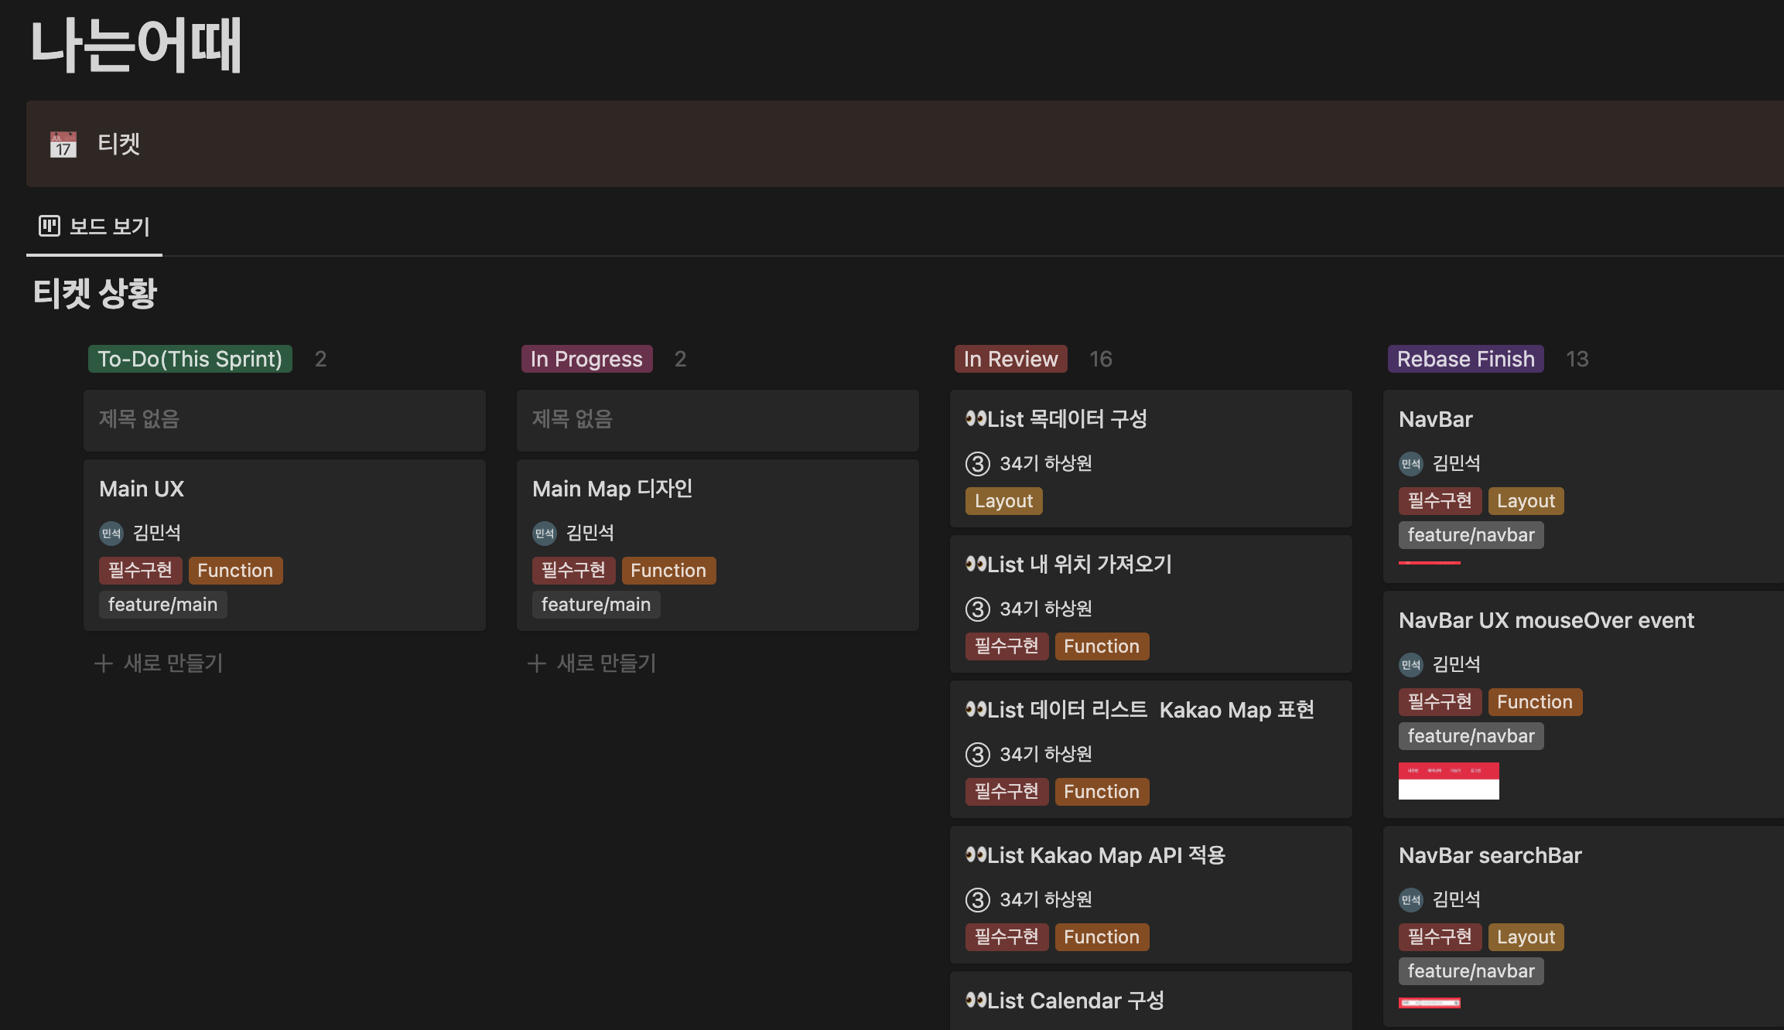Click Layout tag on List 목데이터 구성 card
The width and height of the screenshot is (1784, 1030).
[x=1003, y=501]
